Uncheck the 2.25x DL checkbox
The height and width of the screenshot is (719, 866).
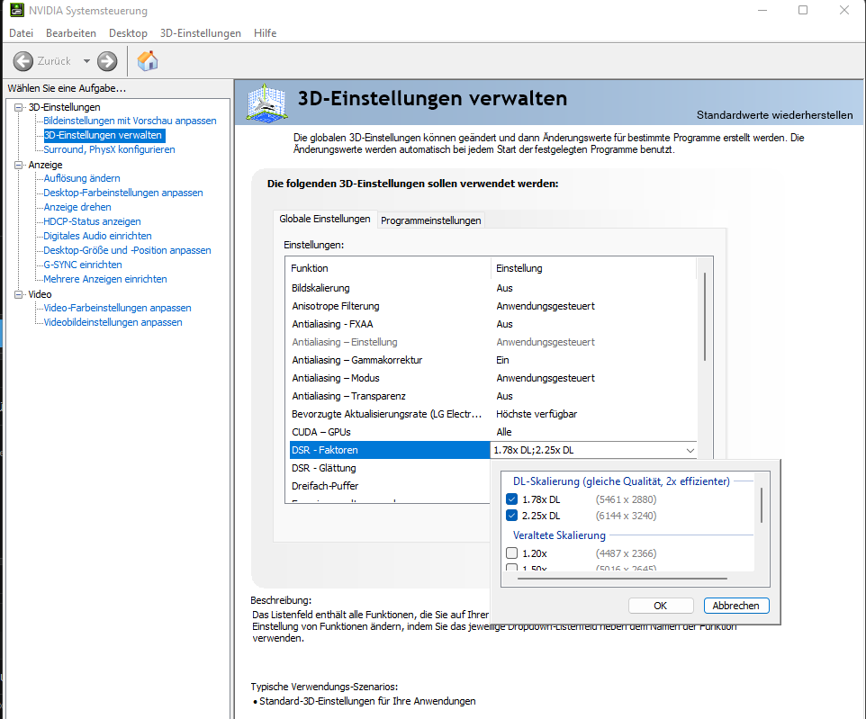click(x=511, y=516)
